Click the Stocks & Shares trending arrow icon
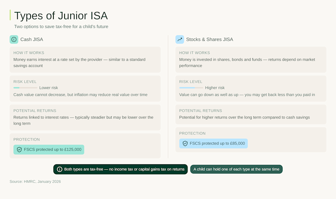336x199 pixels. 180,40
